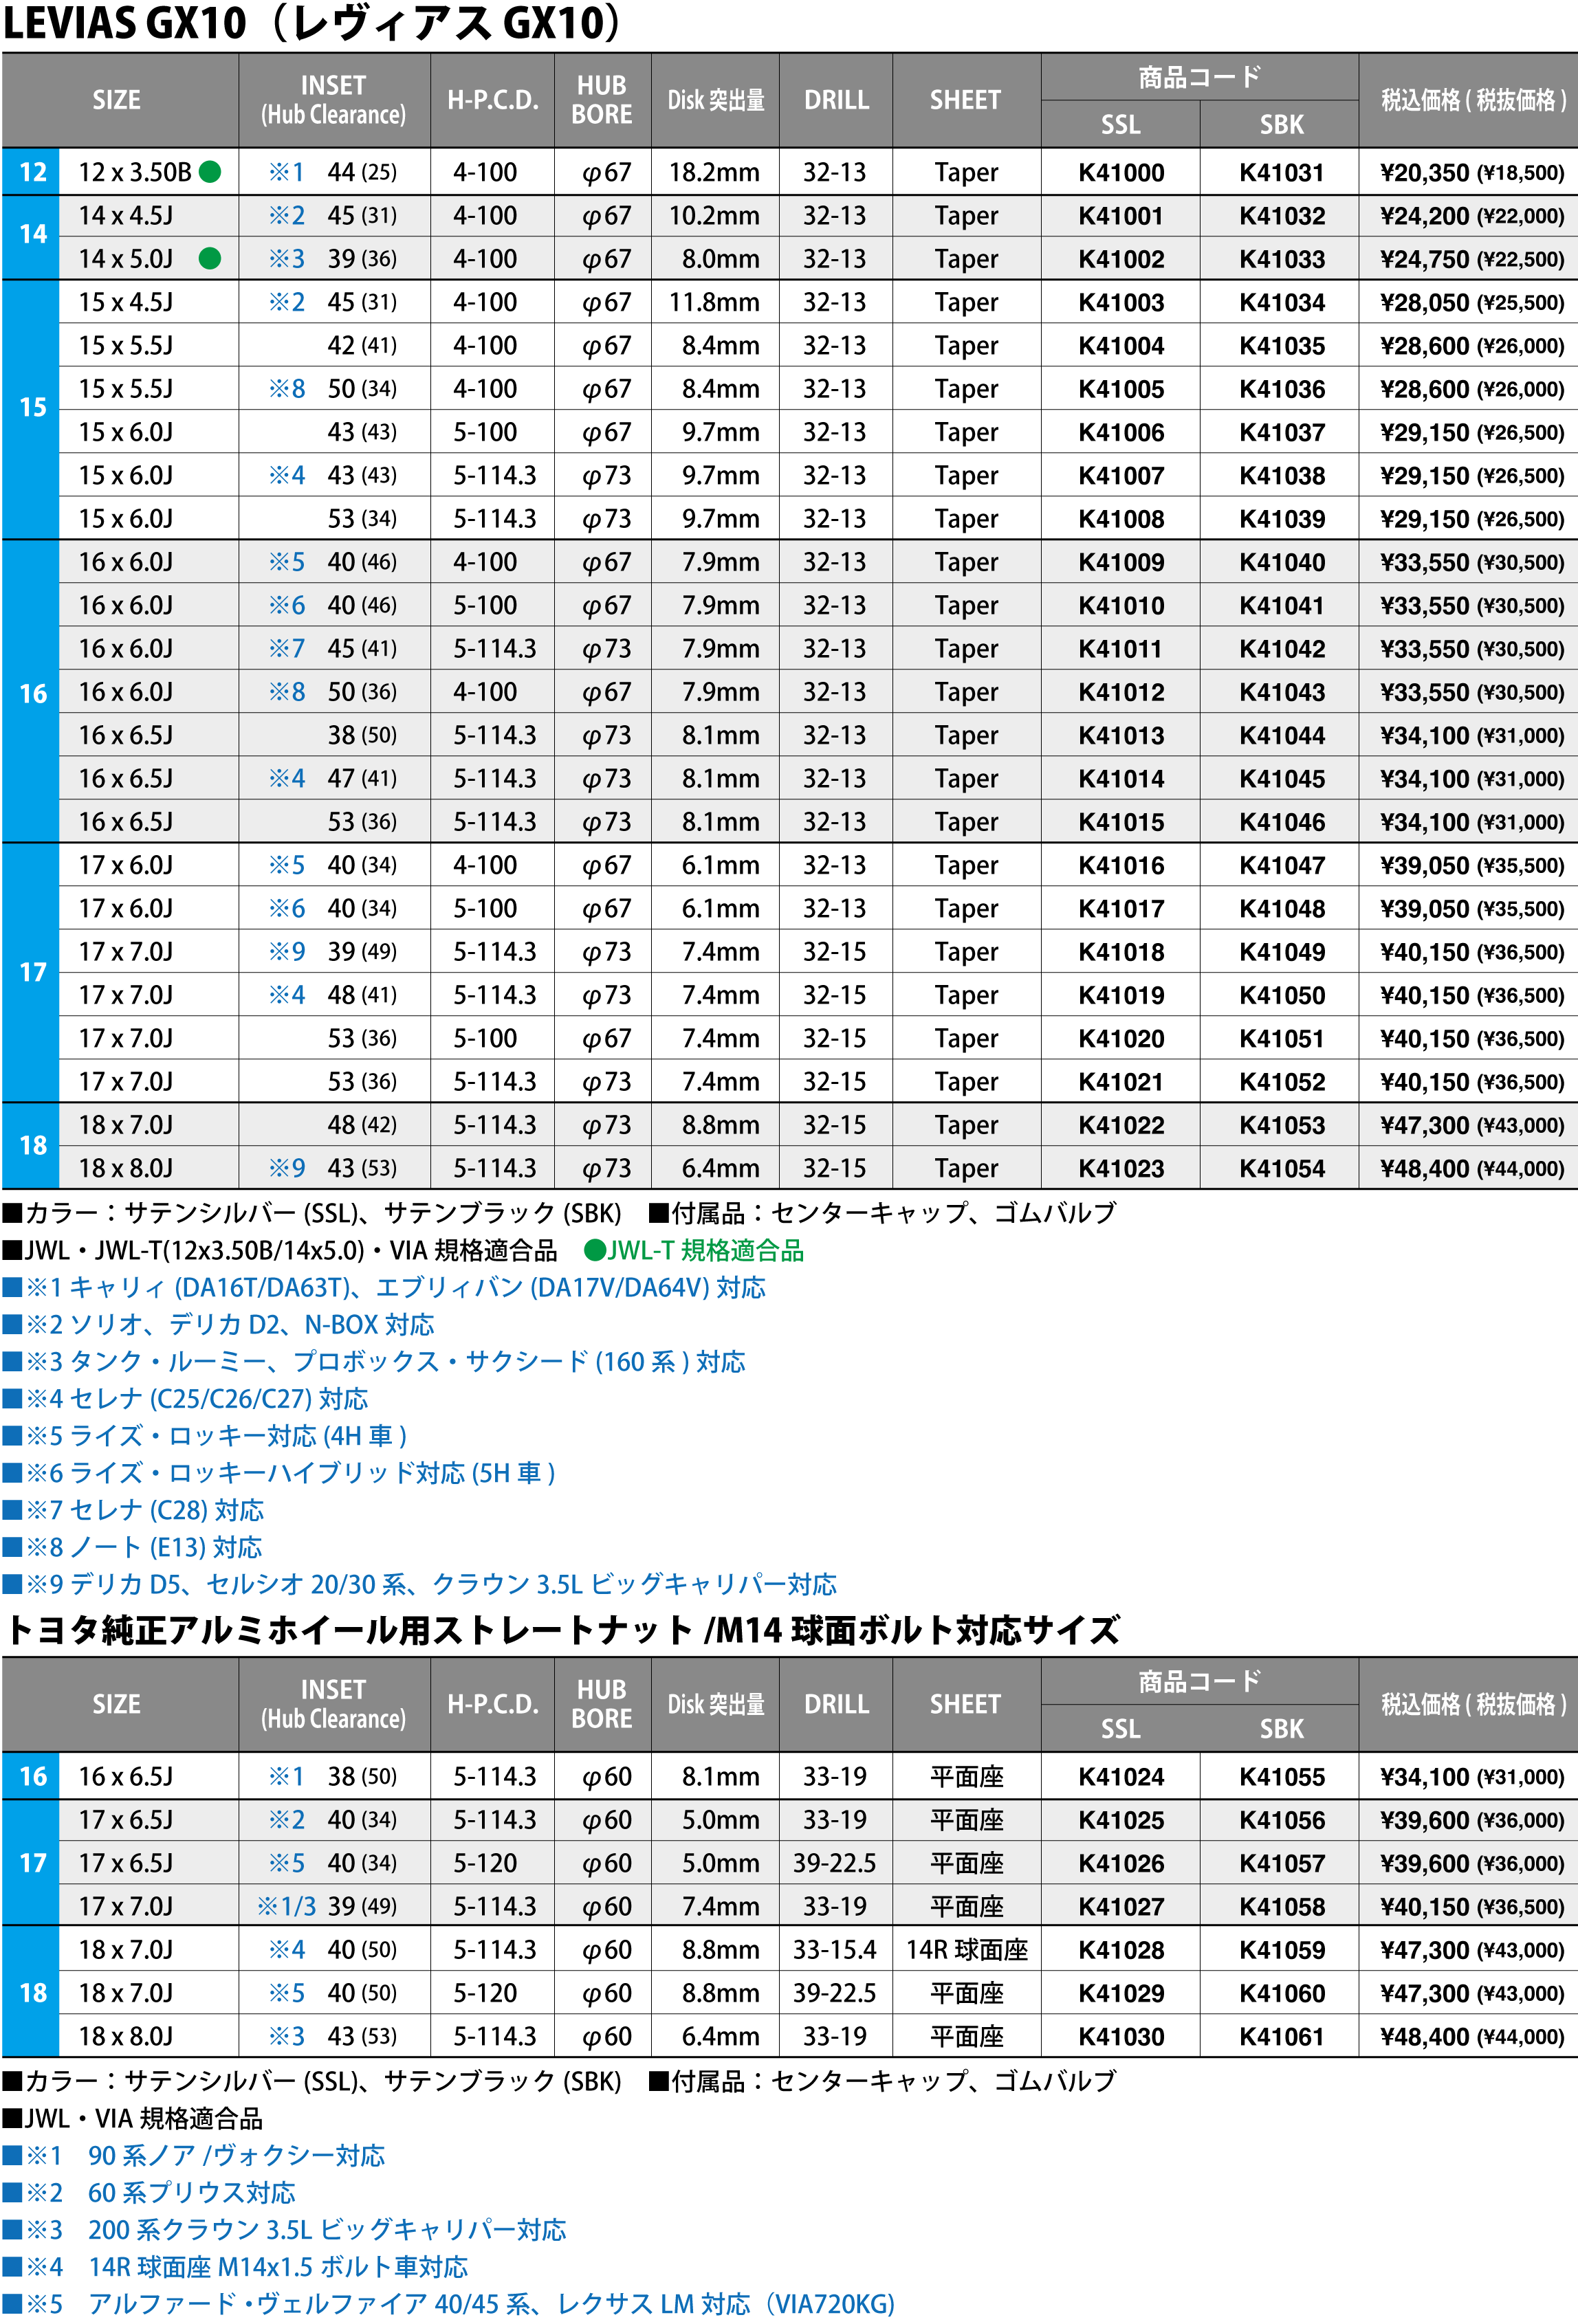The image size is (1578, 2324).
Task: Select product code K41020
Action: 1121,1039
